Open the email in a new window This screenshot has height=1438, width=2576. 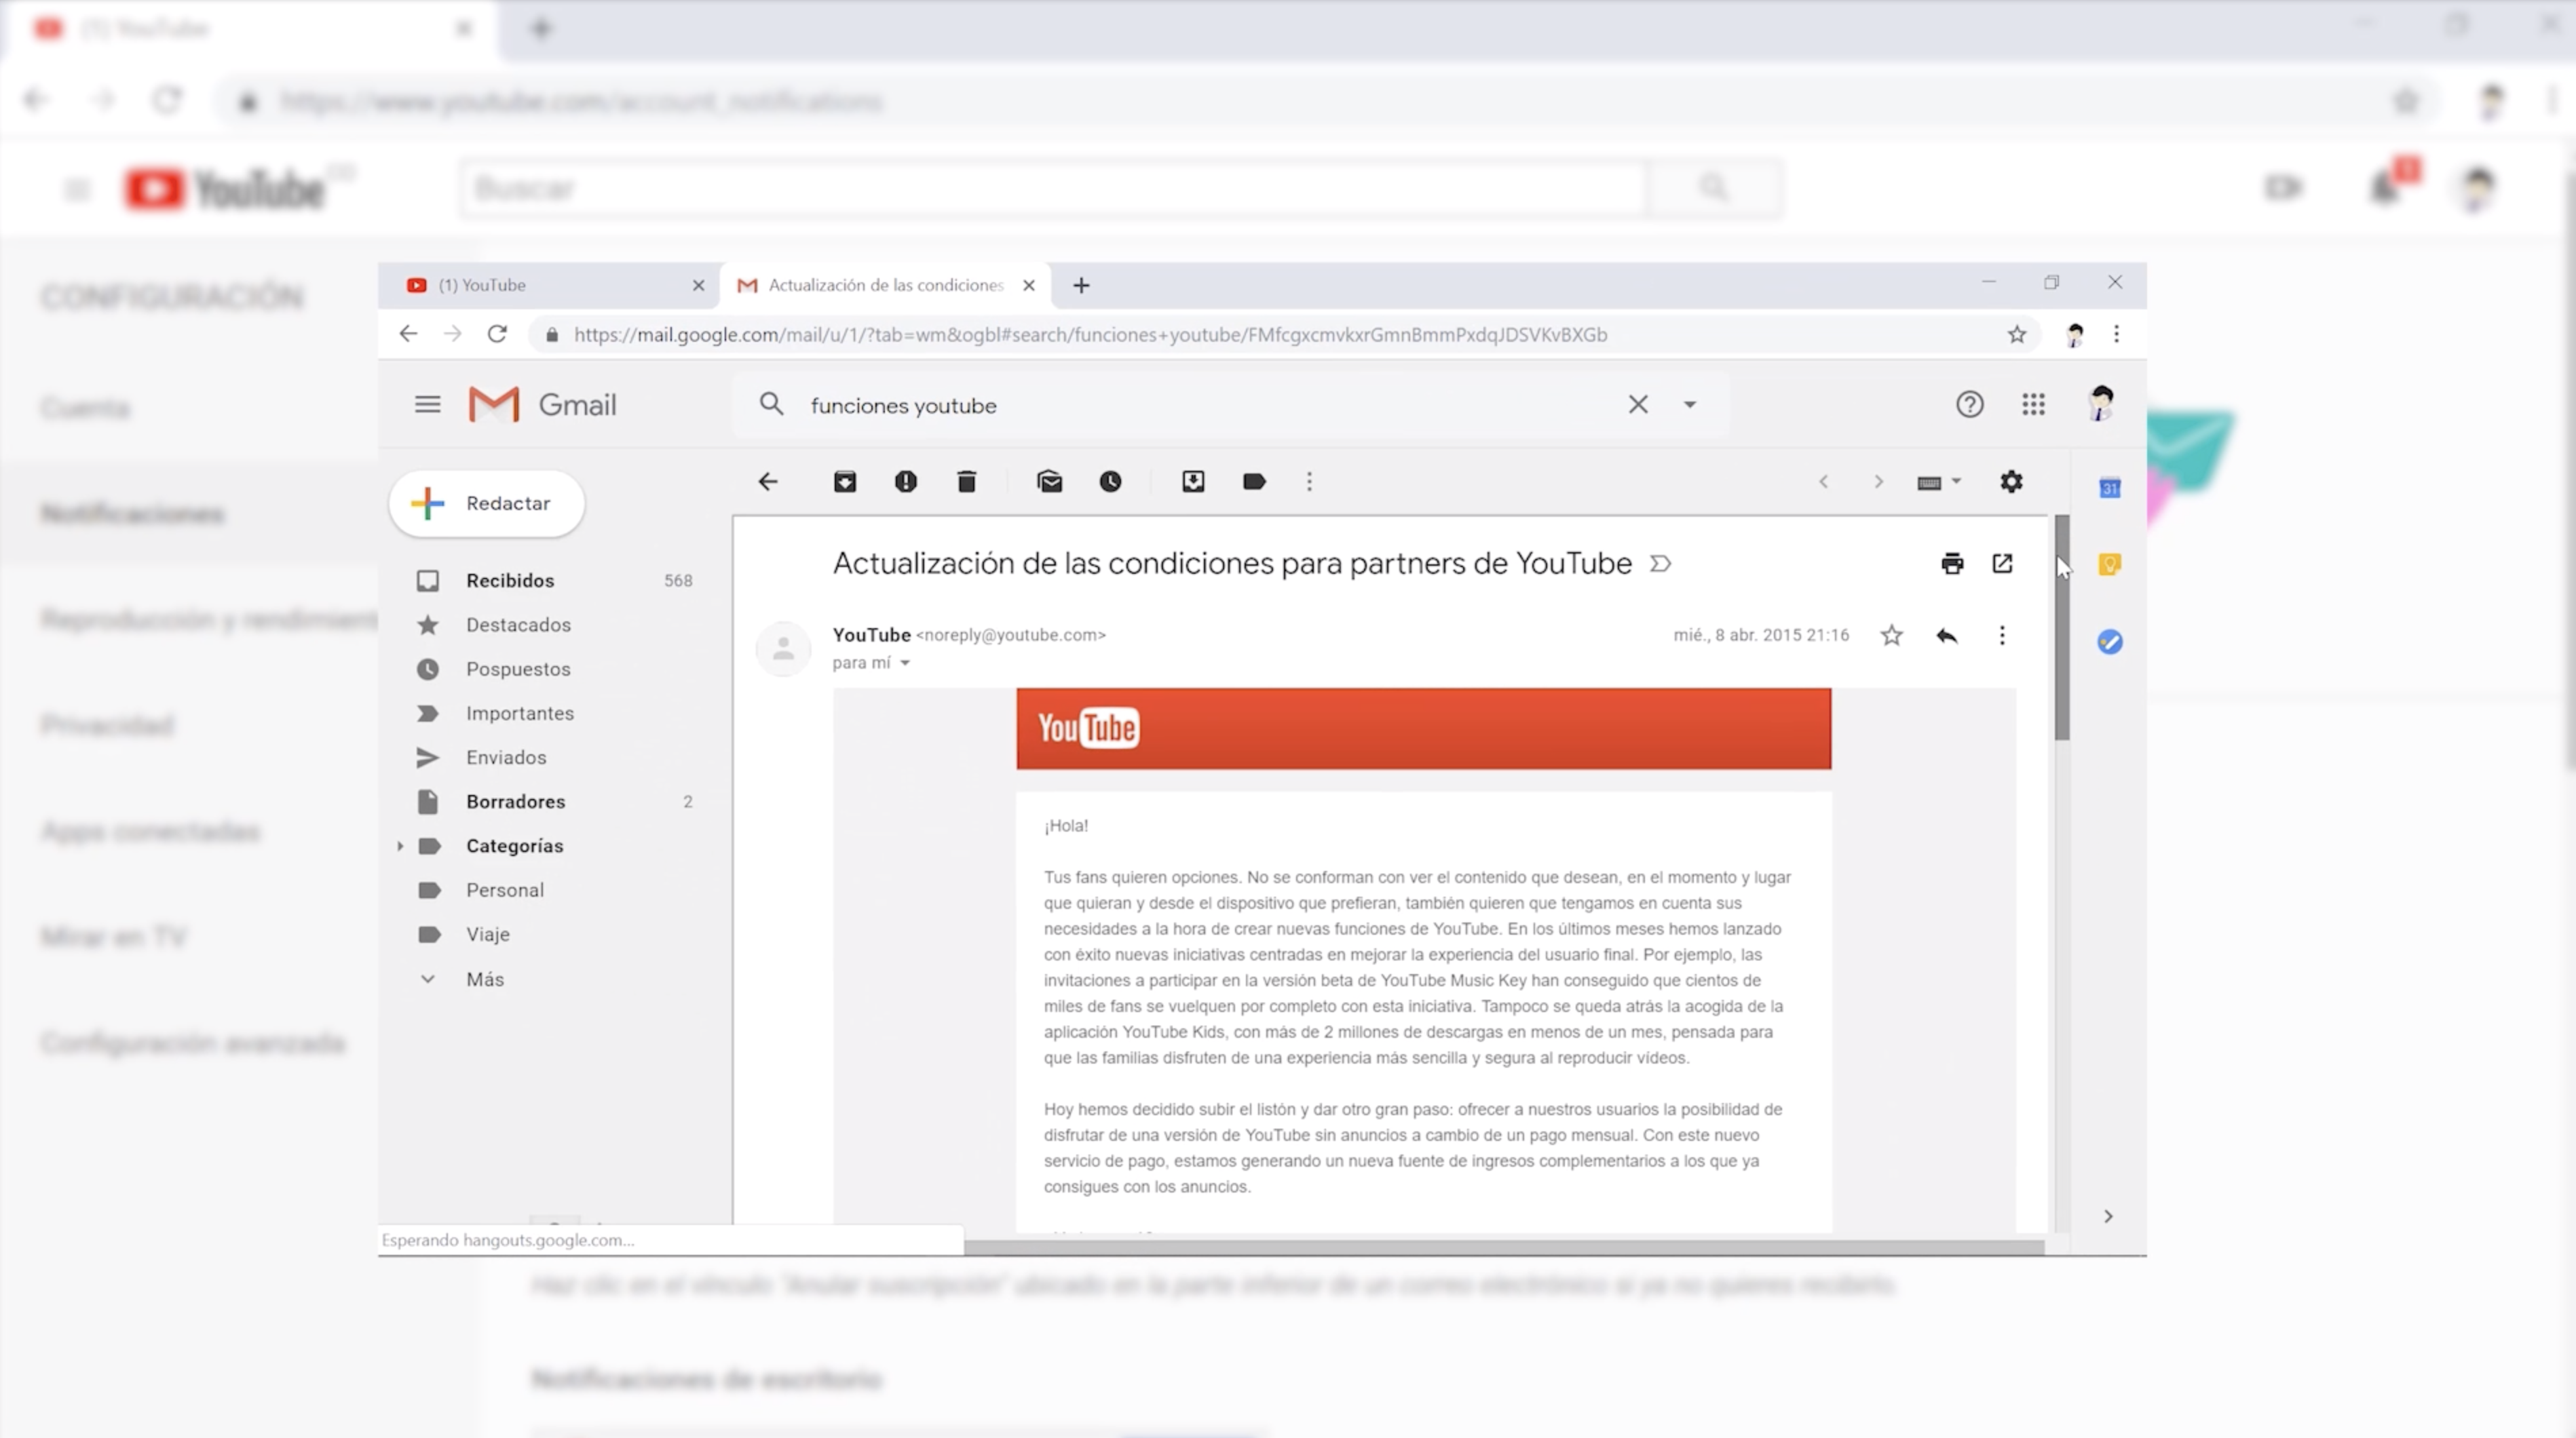(x=2002, y=564)
